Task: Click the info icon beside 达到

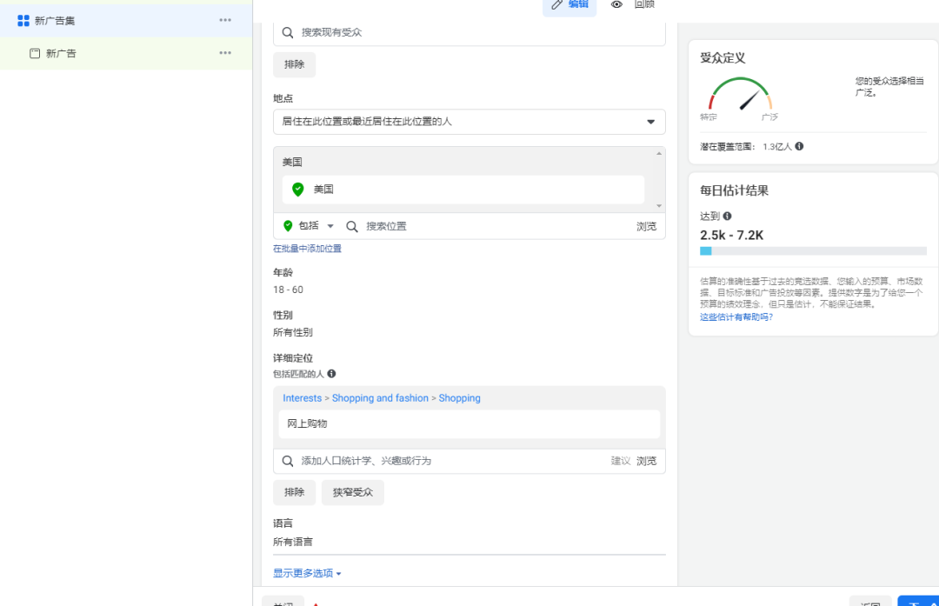Action: point(725,215)
